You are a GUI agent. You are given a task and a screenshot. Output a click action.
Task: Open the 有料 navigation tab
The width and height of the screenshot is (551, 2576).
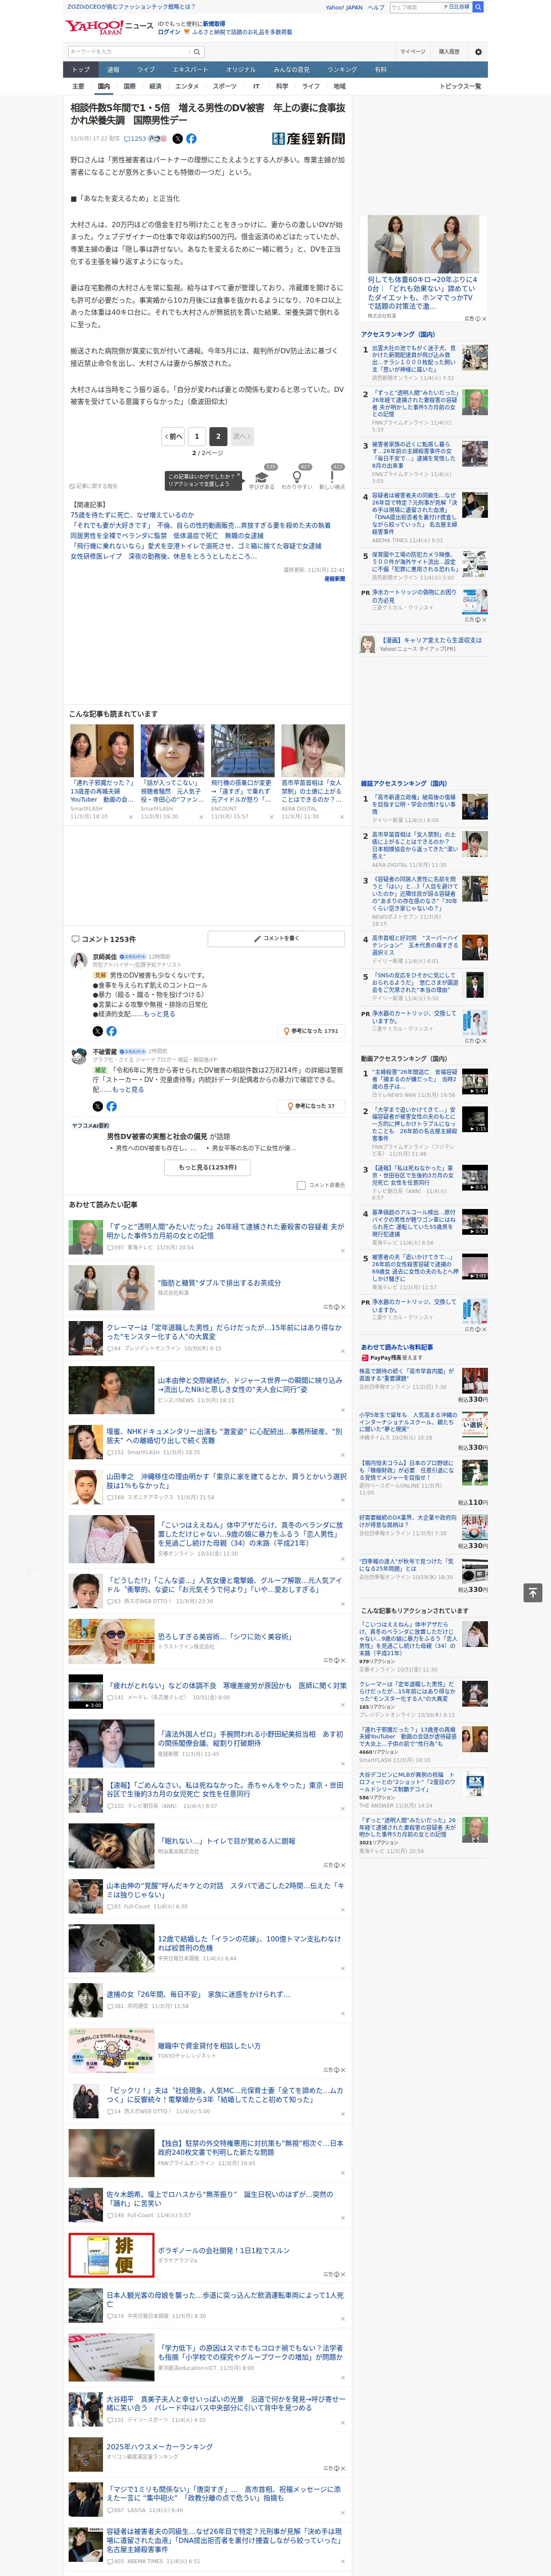pyautogui.click(x=381, y=70)
